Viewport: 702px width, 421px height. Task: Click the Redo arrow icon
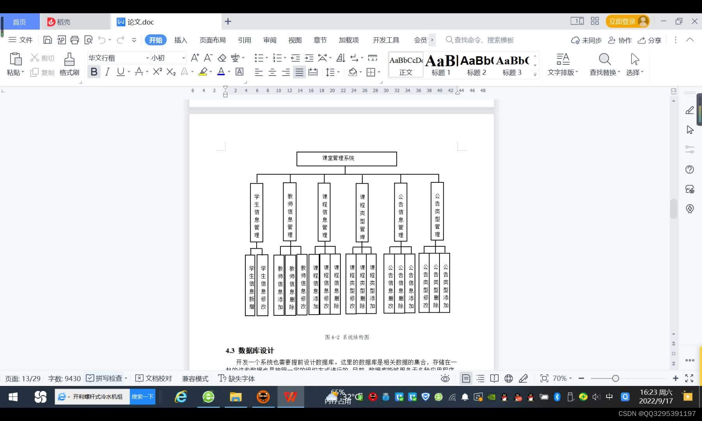pyautogui.click(x=121, y=40)
